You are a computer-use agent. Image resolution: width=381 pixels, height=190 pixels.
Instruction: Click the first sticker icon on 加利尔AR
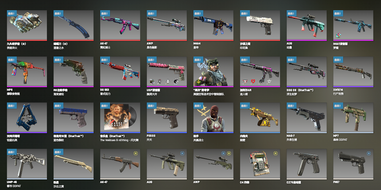[245, 81]
